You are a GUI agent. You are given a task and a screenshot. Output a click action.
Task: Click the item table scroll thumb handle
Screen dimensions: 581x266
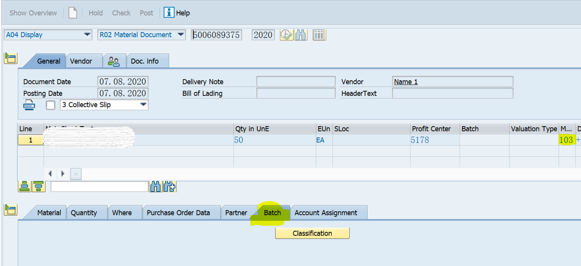(76, 174)
